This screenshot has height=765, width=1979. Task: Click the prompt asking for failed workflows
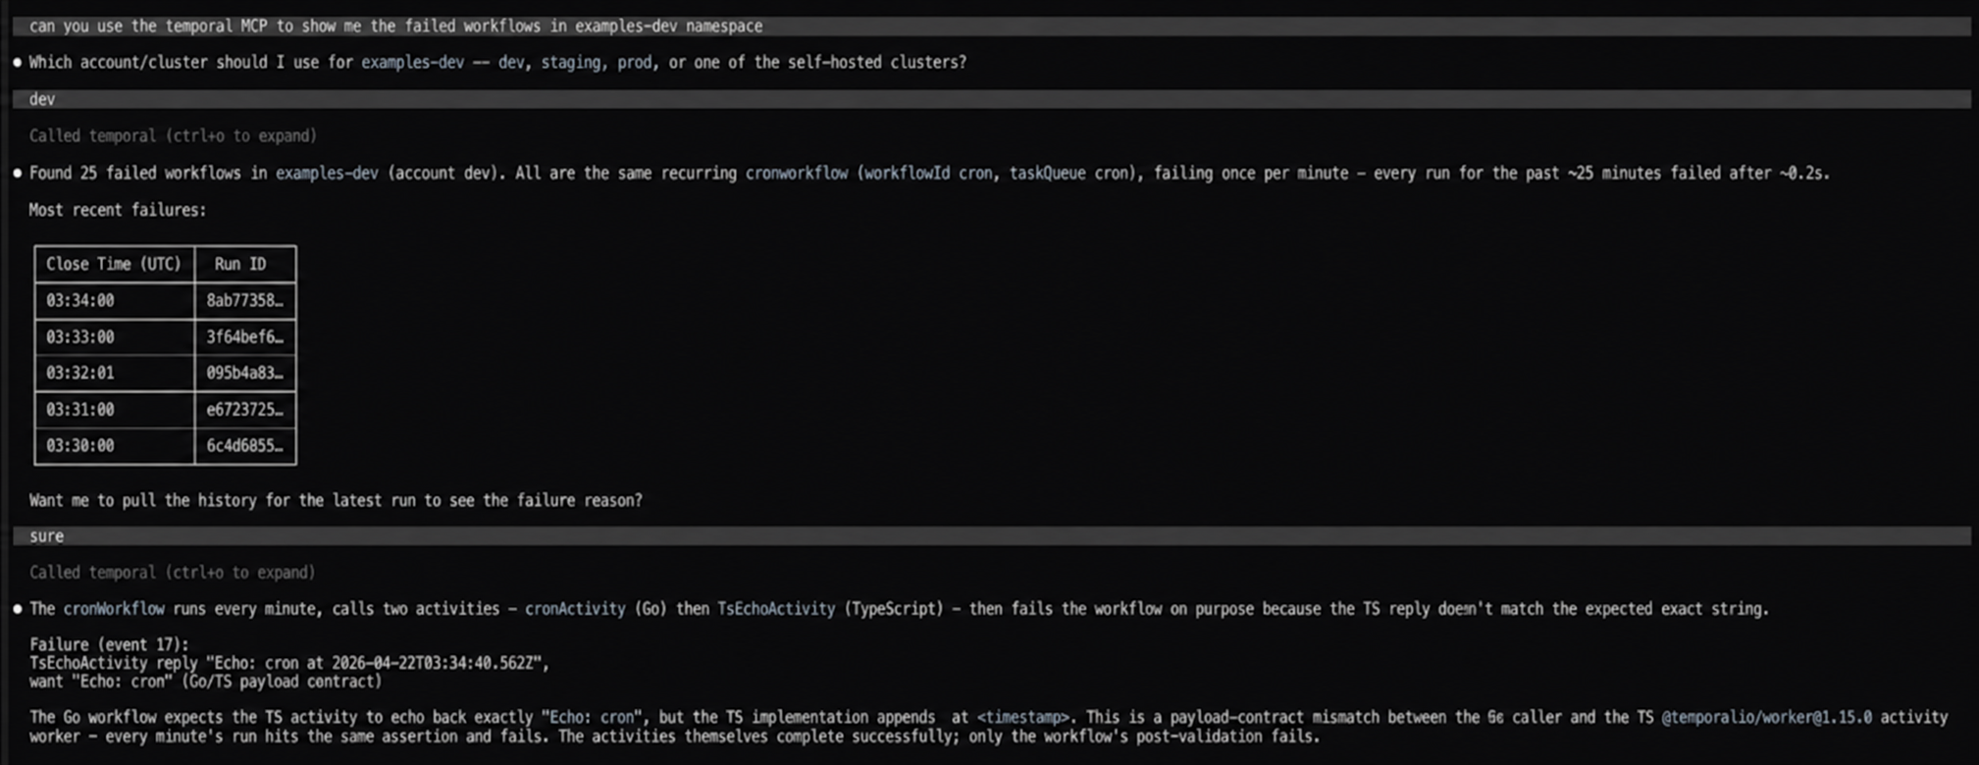click(991, 26)
